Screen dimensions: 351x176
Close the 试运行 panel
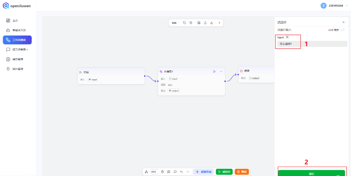pos(344,22)
